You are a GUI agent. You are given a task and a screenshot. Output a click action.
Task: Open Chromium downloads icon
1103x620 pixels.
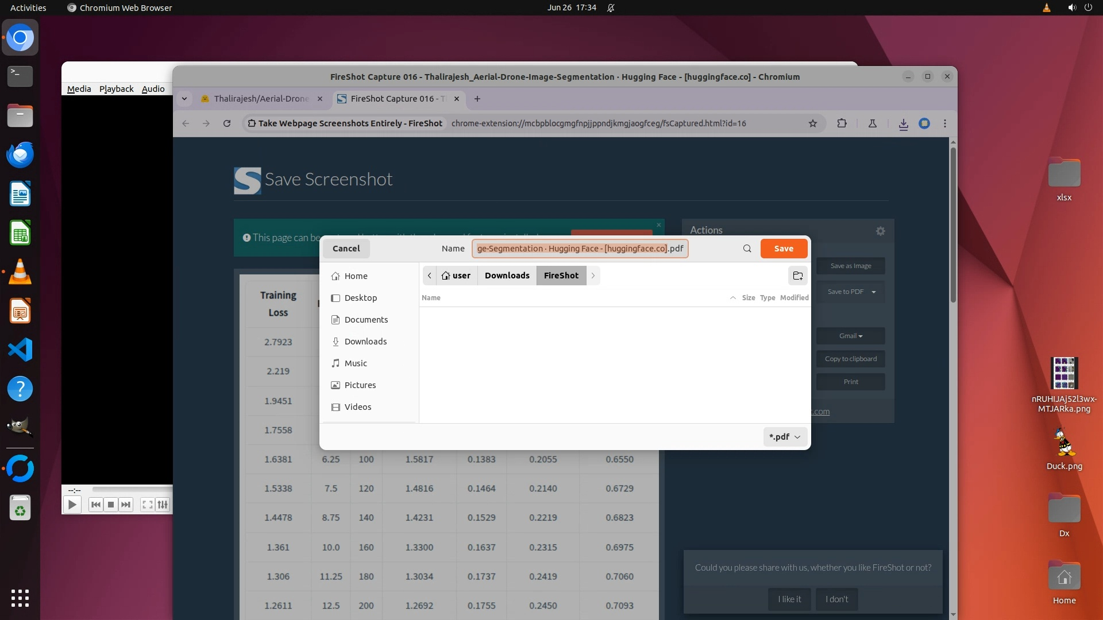(x=903, y=123)
